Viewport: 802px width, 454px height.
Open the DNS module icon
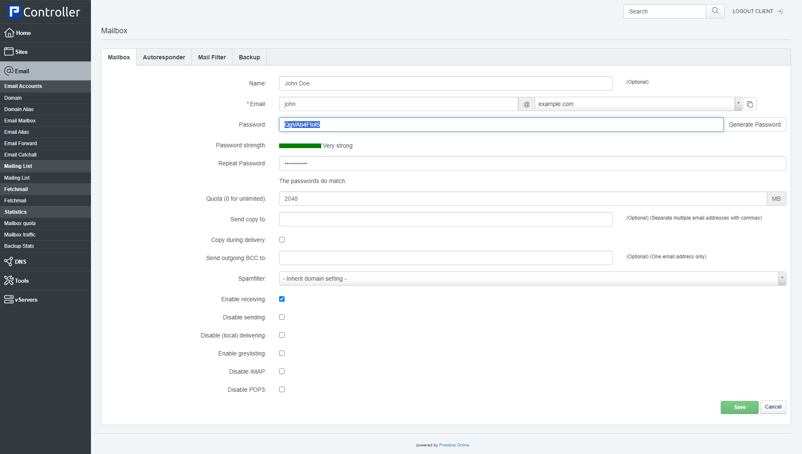8,262
